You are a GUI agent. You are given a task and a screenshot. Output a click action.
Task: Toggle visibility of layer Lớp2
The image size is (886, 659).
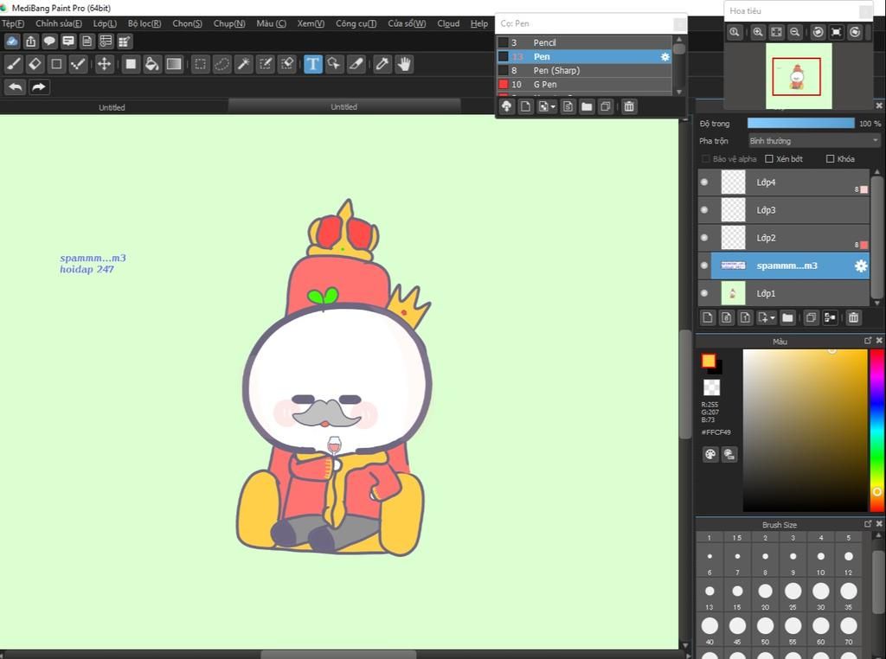(x=704, y=238)
